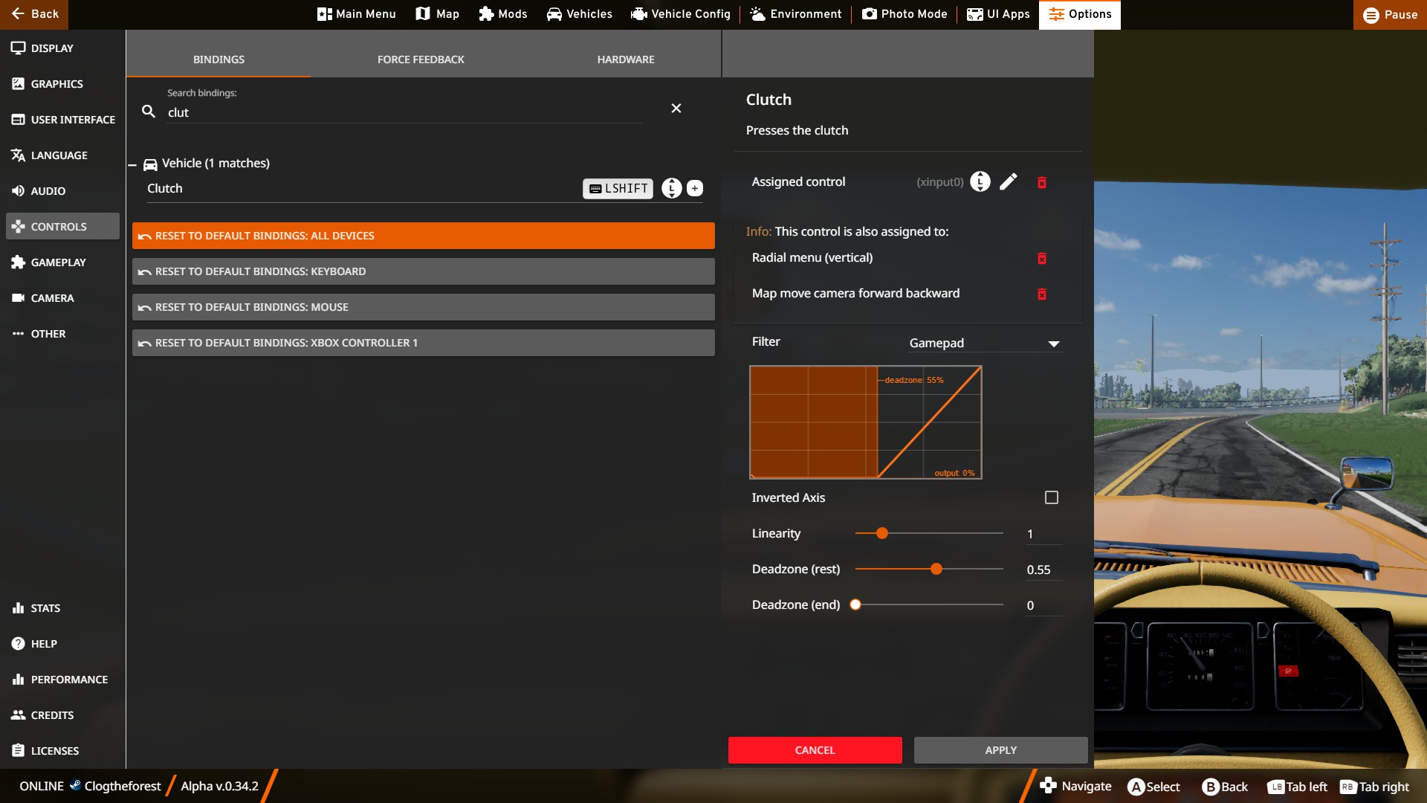
Task: Delete the assigned xinput0 control binding
Action: point(1042,182)
